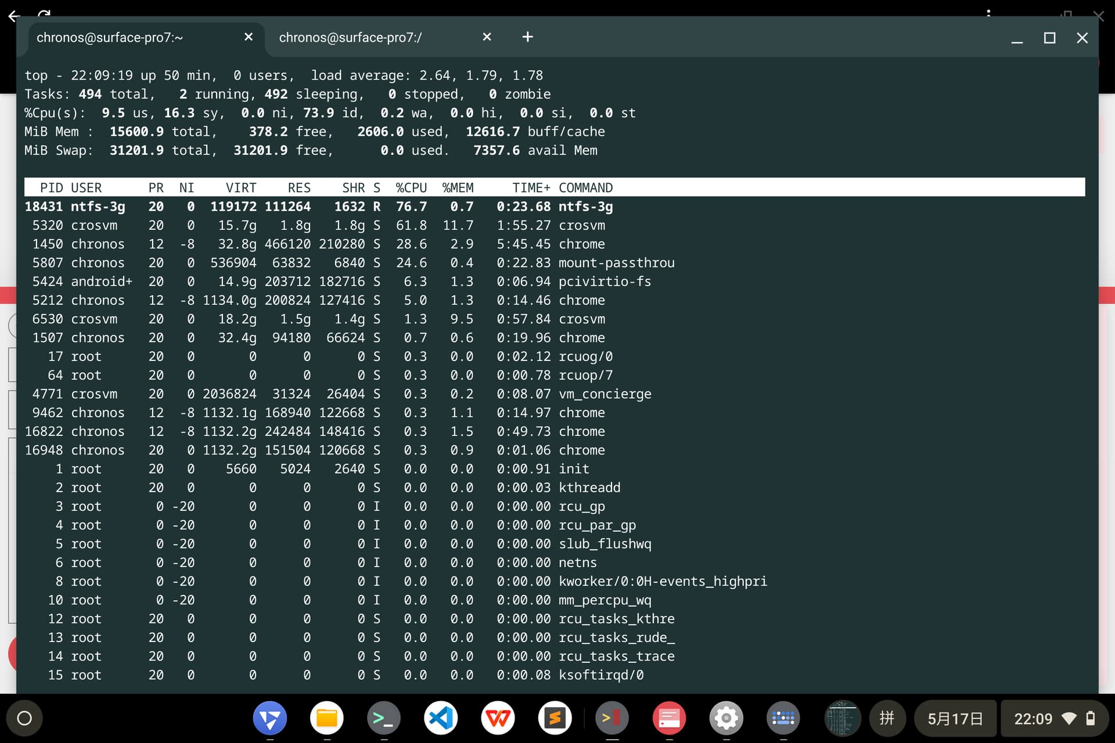The width and height of the screenshot is (1115, 743).
Task: Open the blue triangle app in shelf
Action: coord(270,719)
